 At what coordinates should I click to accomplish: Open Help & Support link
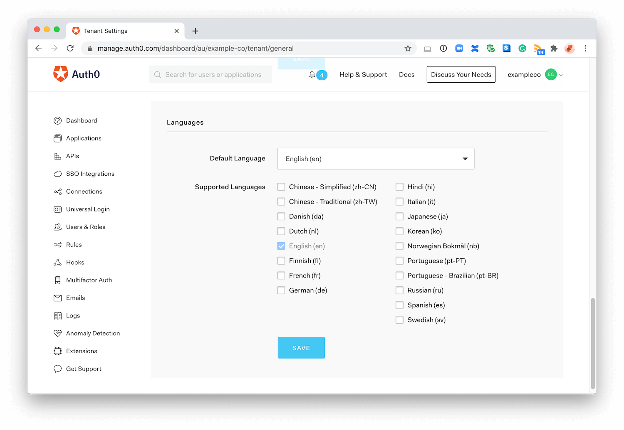363,74
